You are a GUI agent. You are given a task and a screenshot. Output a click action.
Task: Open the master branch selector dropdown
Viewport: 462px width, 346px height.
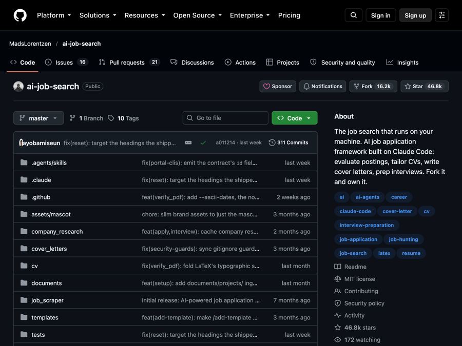pos(38,118)
